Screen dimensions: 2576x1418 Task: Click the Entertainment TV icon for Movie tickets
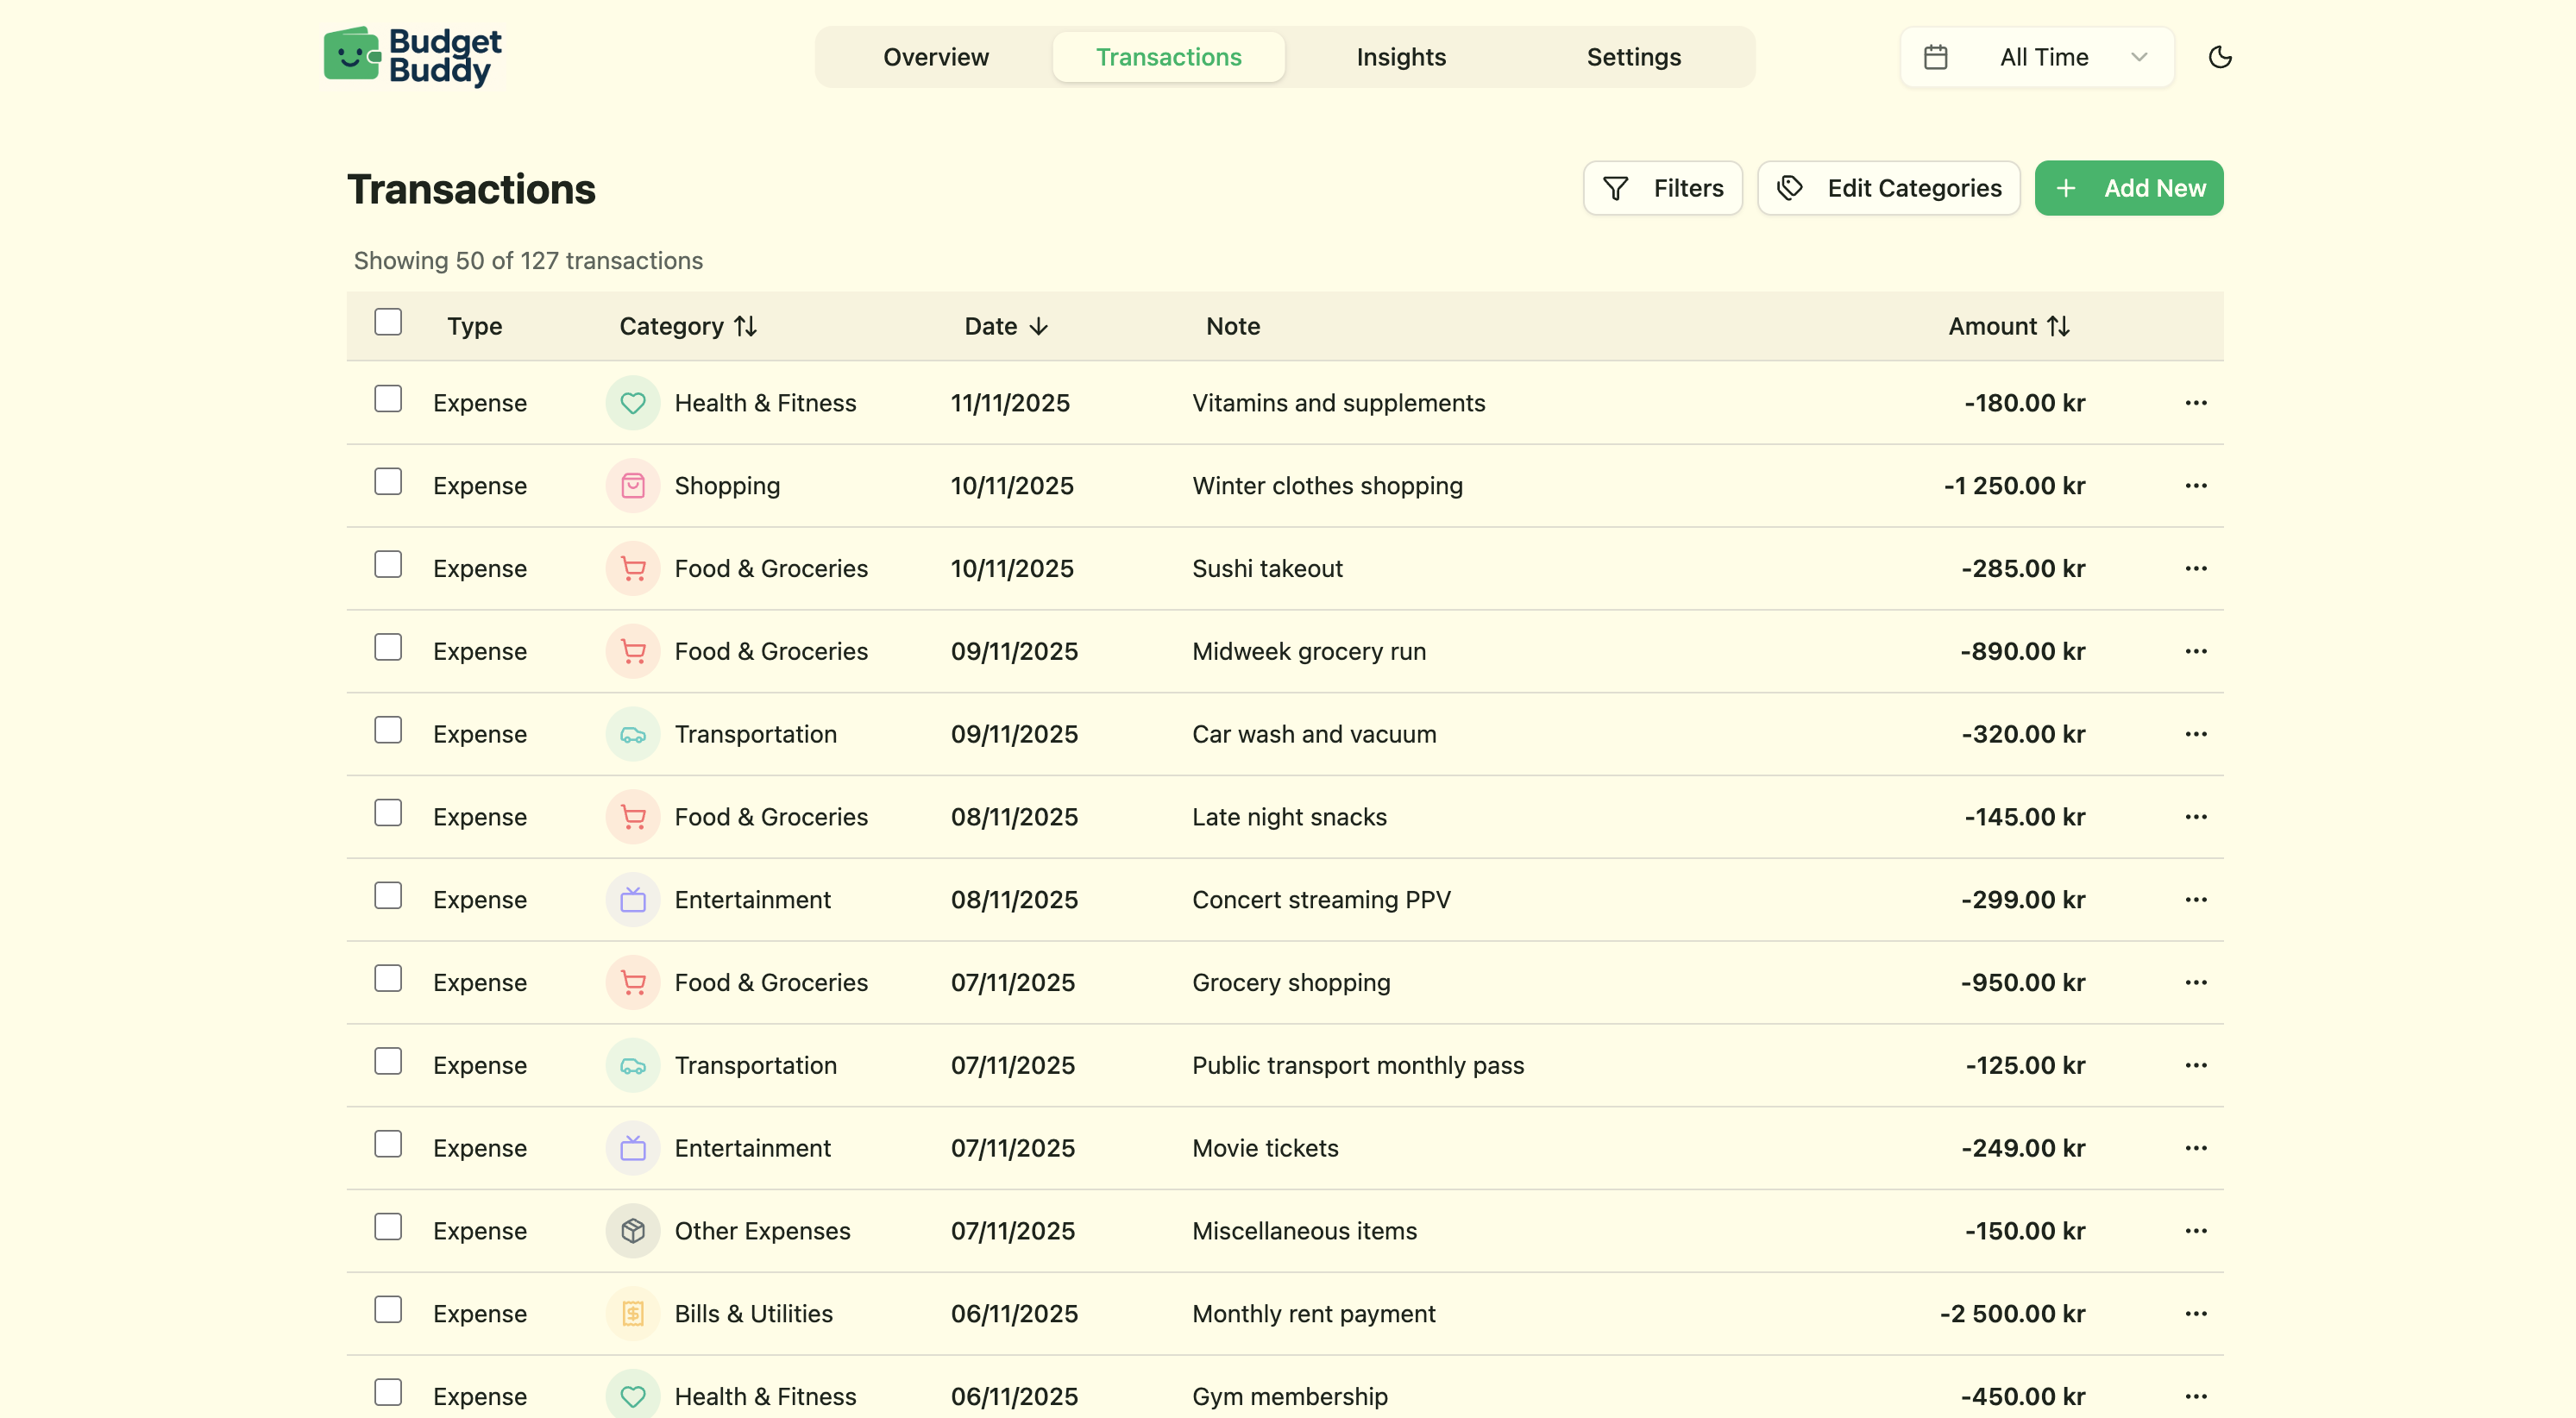[x=632, y=1148]
